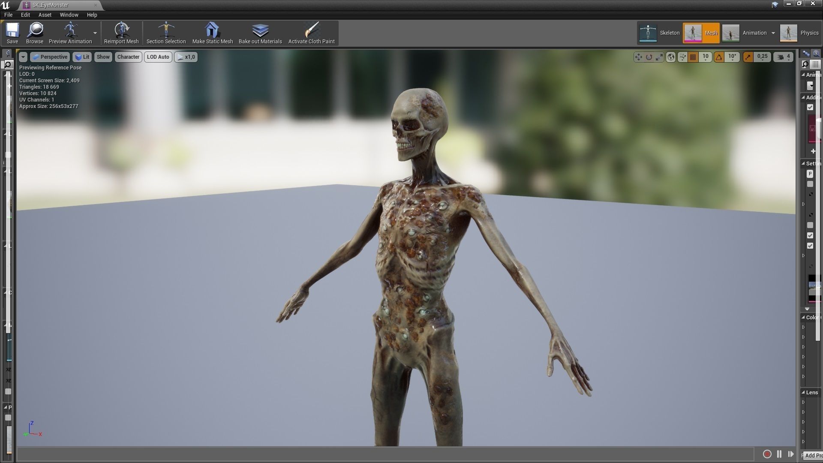823x463 pixels.
Task: Click the Perspective viewport button
Action: [x=50, y=57]
